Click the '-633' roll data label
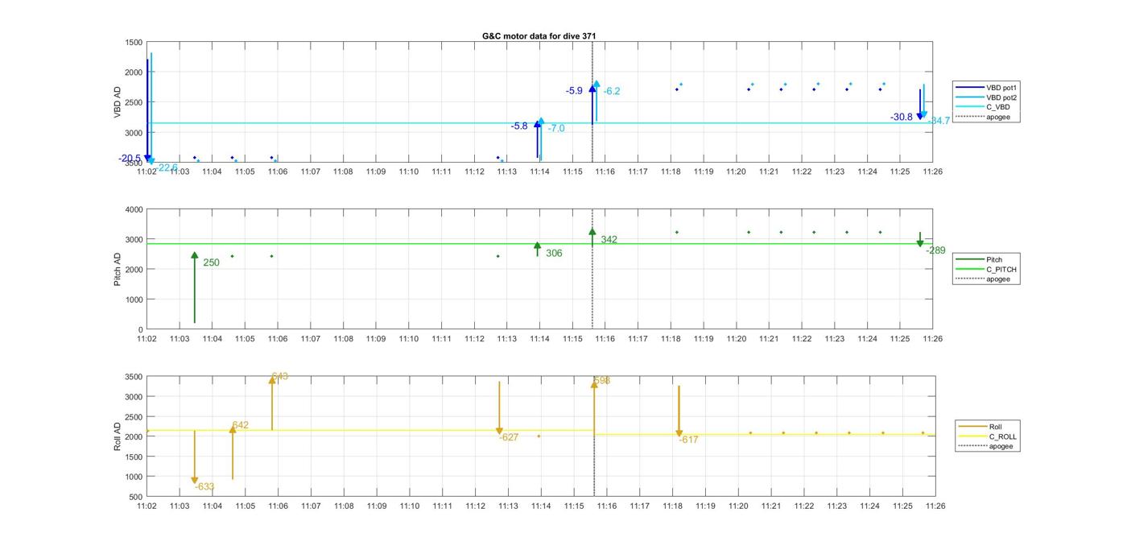This screenshot has height=558, width=1127. (204, 486)
